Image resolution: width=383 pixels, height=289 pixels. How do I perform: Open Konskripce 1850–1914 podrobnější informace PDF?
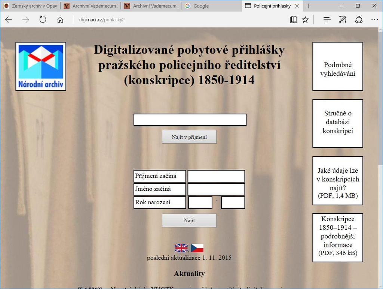click(x=338, y=238)
